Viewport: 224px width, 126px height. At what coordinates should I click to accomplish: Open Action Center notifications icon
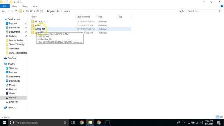point(219,122)
